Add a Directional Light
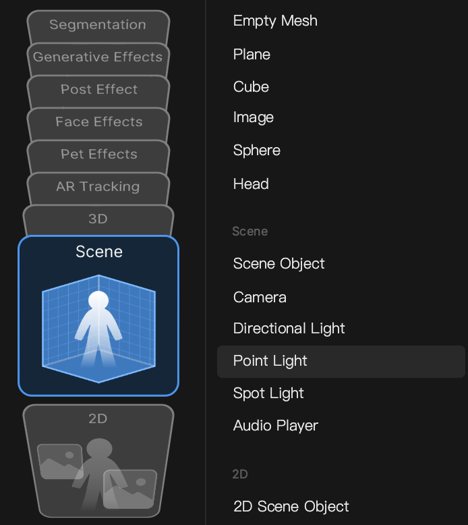Viewport: 468px width, 525px height. coord(289,329)
